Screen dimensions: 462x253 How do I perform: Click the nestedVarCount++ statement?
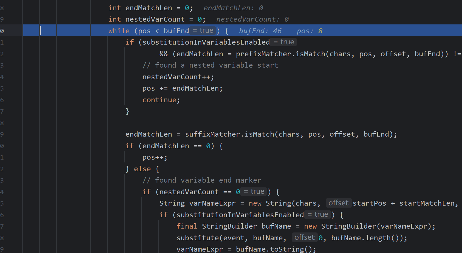click(178, 77)
